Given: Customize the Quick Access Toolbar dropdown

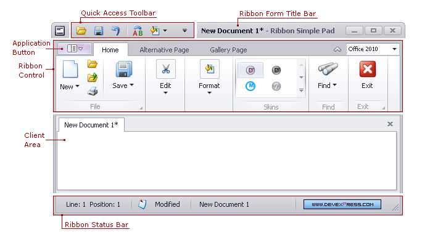Looking at the screenshot, I should [185, 31].
